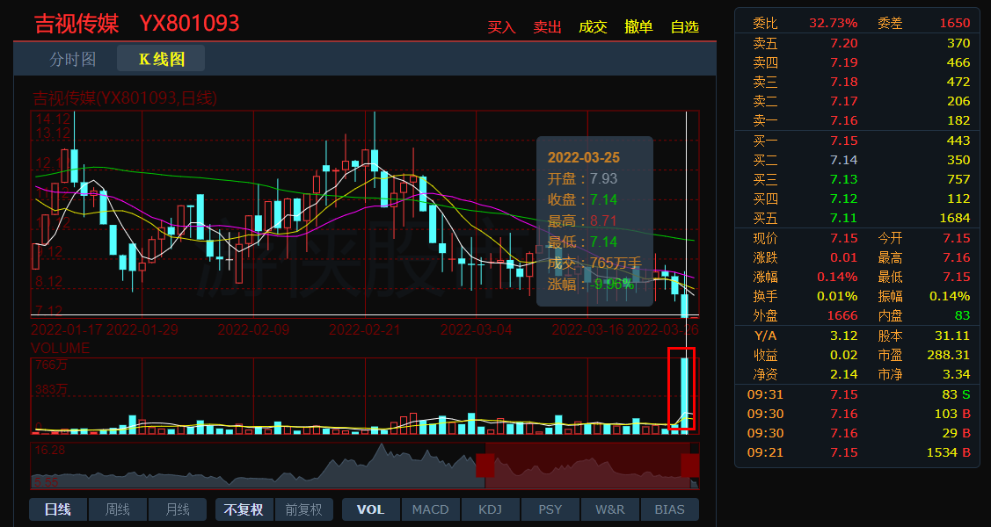Show the KDJ indicator
Image resolution: width=991 pixels, height=527 pixels.
(491, 509)
